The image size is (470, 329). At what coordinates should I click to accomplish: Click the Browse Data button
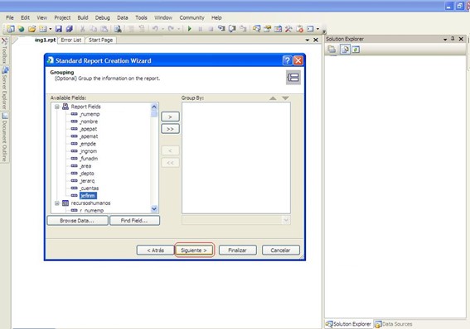tap(77, 221)
